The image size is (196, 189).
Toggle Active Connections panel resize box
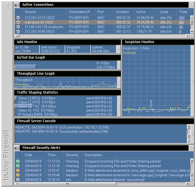click(191, 5)
